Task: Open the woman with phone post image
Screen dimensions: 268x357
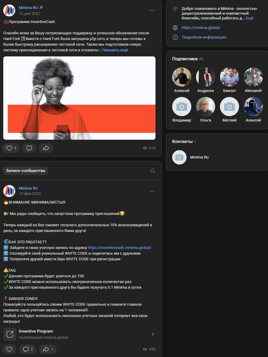Action: pos(79,98)
